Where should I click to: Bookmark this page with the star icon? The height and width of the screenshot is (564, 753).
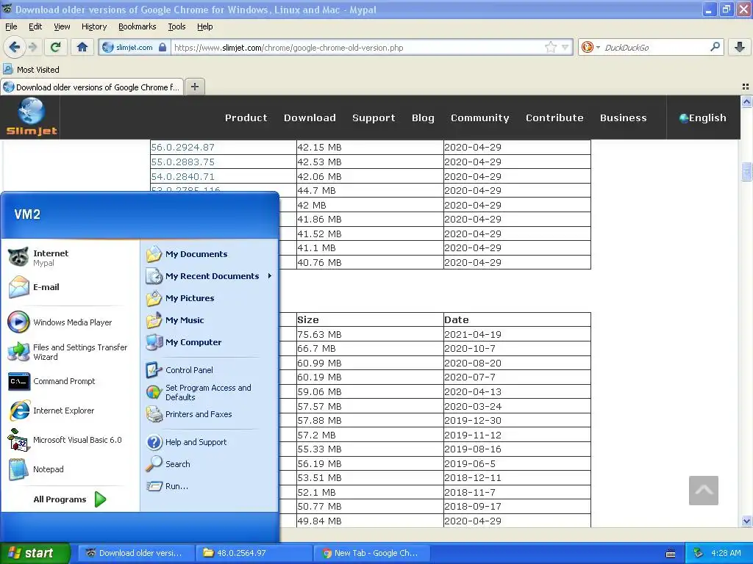[550, 47]
